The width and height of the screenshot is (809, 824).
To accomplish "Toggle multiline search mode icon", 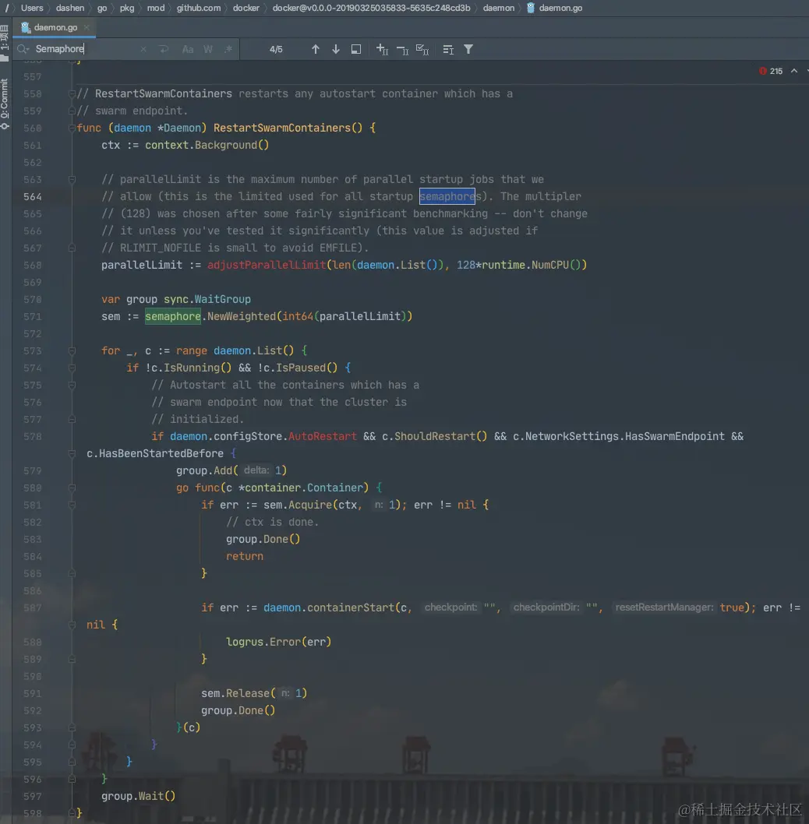I will [x=448, y=49].
